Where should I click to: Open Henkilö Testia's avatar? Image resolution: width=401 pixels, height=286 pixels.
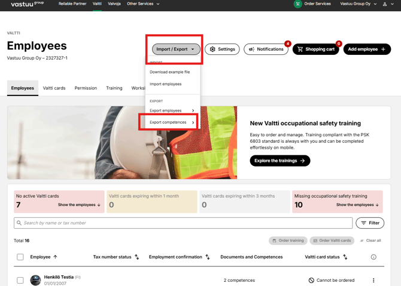(35, 280)
